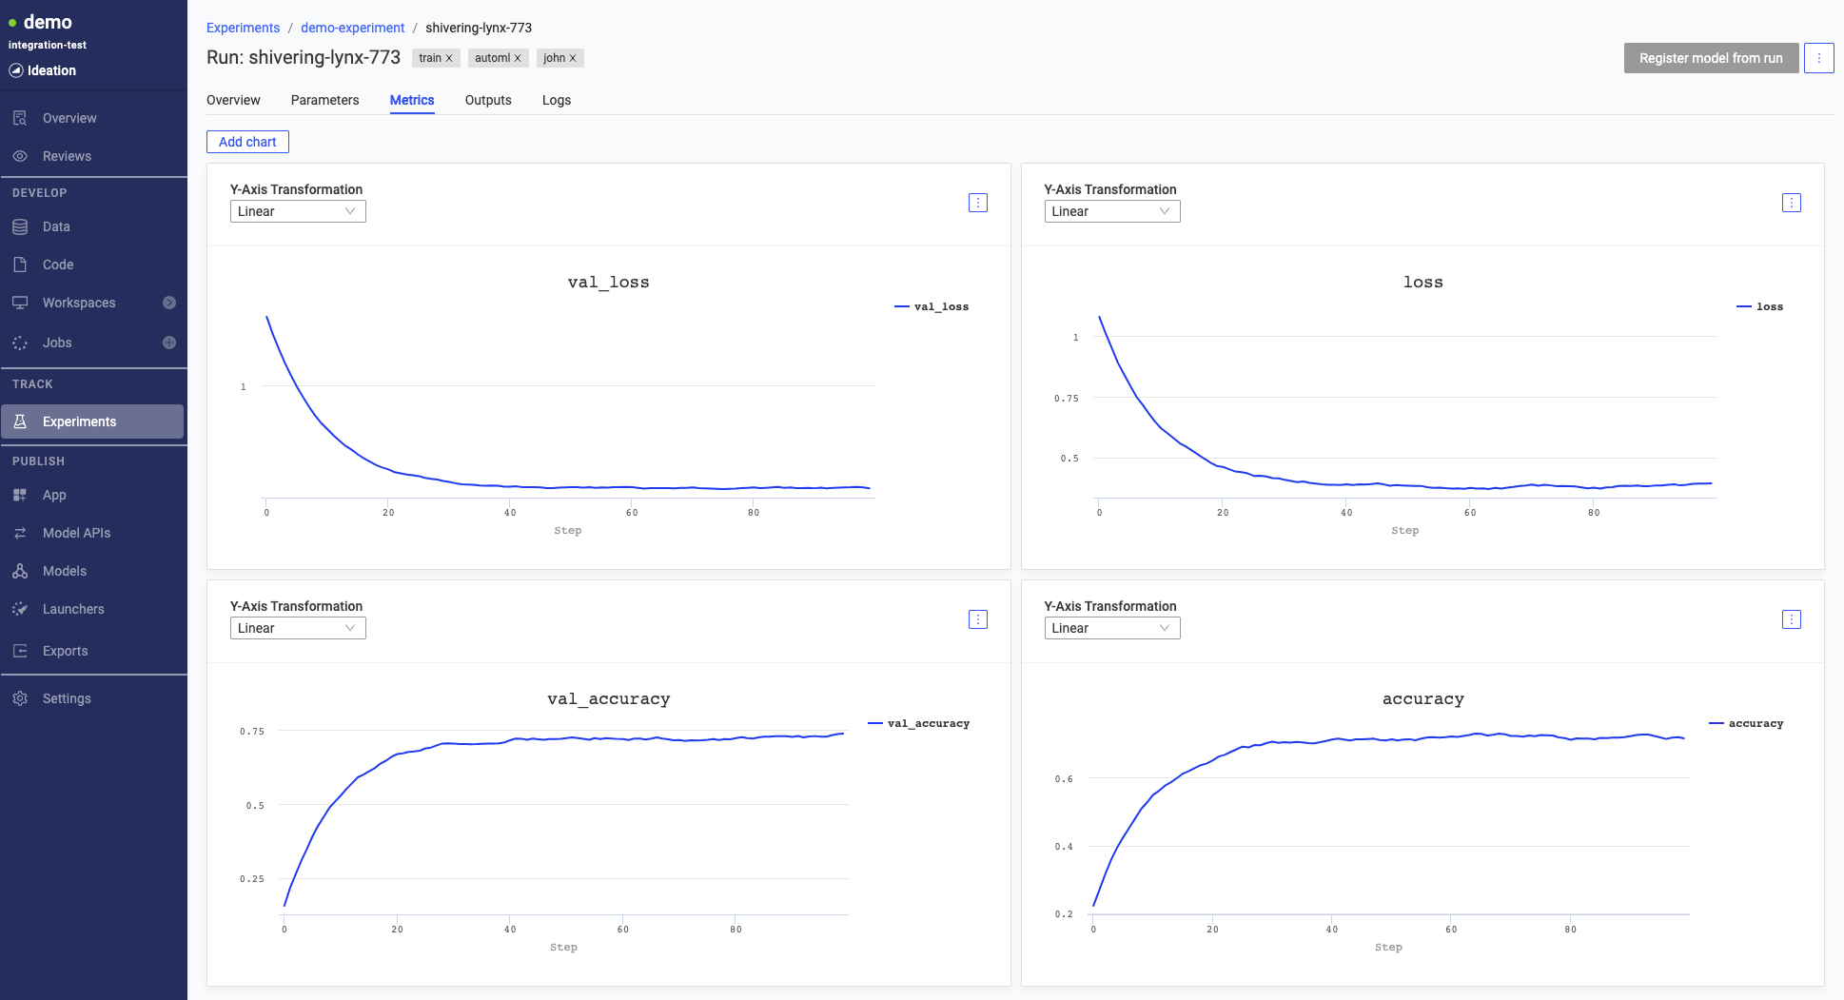The image size is (1844, 1000).
Task: Toggle val_accuracy legend entry
Action: (x=919, y=723)
